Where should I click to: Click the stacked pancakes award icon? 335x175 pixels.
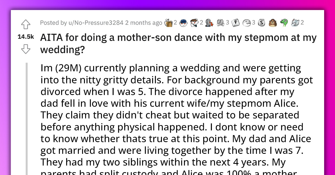click(x=169, y=23)
